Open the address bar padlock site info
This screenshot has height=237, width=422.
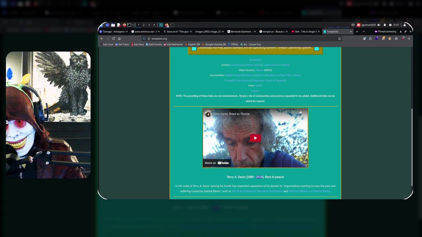pyautogui.click(x=149, y=39)
